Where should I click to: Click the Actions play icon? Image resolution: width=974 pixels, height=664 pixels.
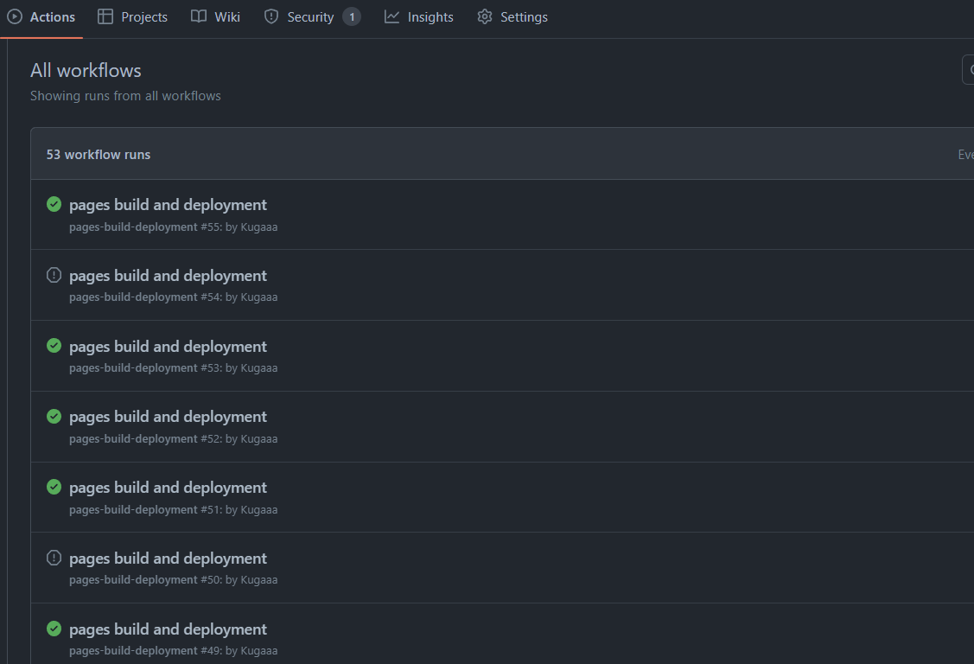[x=15, y=16]
